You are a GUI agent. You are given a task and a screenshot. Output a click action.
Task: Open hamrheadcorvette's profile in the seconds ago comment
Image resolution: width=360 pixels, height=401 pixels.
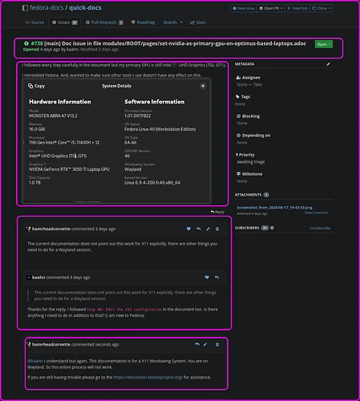pos(51,344)
